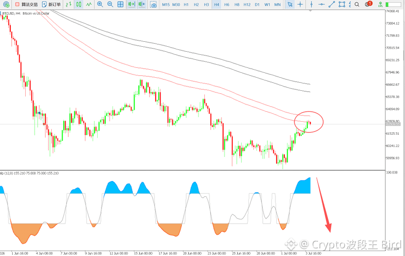Select the horizontal line drawing tool

[x=322, y=4]
